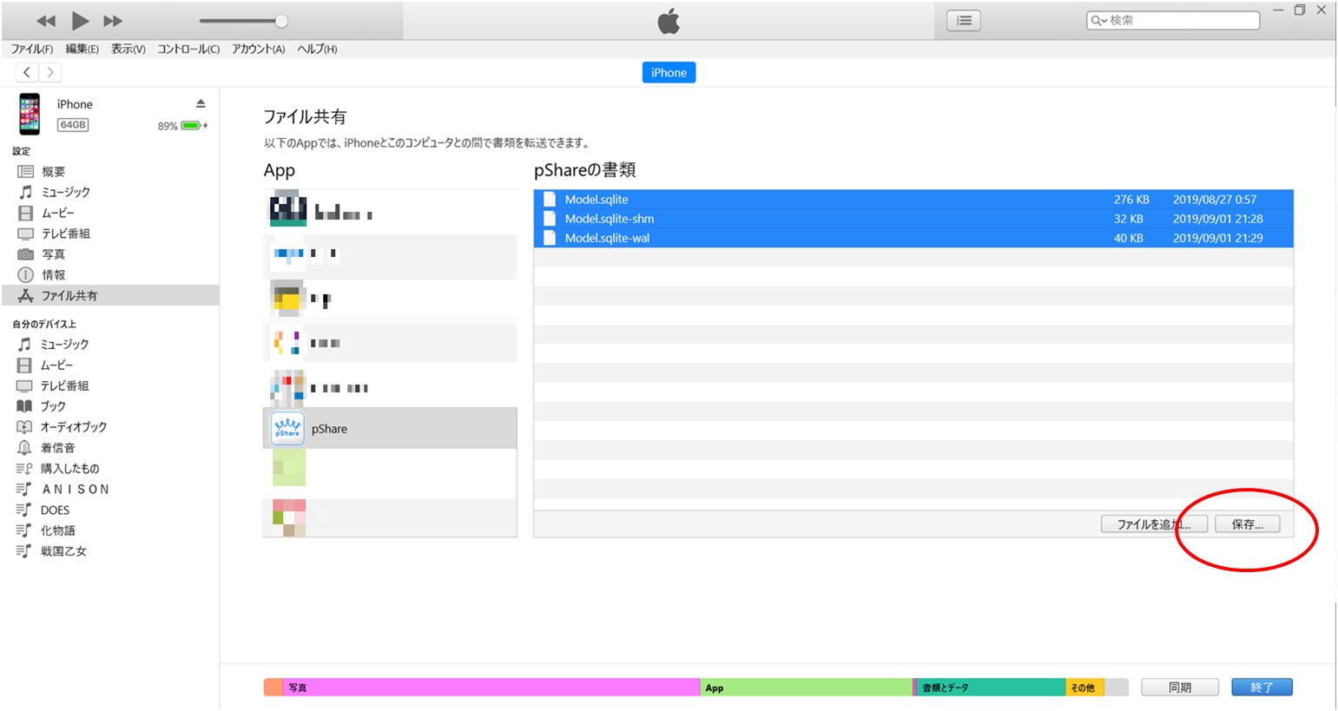Open the ファイル(F) menu

[x=32, y=49]
